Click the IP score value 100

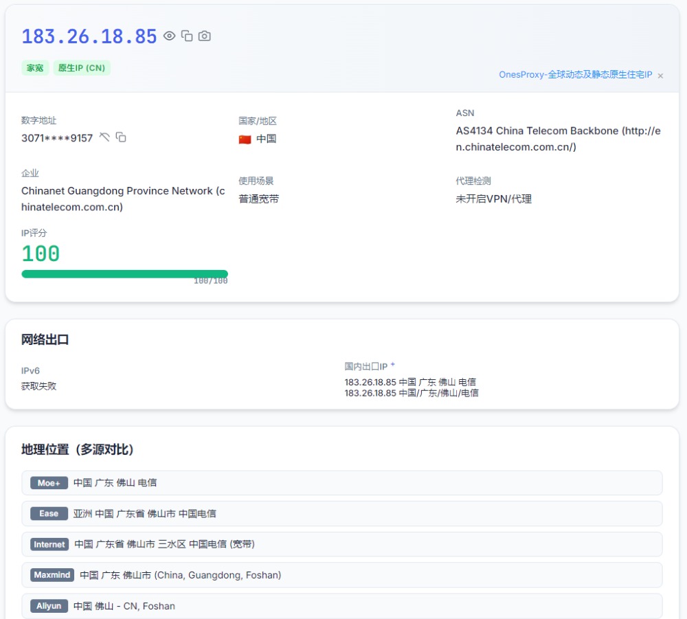[41, 254]
